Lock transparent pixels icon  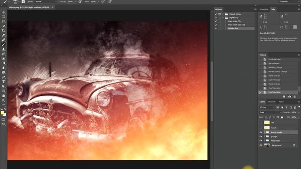[x=266, y=117]
